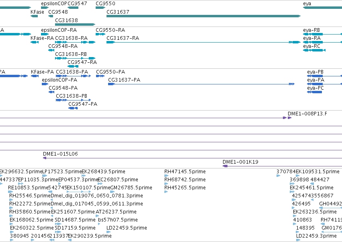
Task: Click the CG9547-RA transcript glyph
Action: tap(73, 66)
